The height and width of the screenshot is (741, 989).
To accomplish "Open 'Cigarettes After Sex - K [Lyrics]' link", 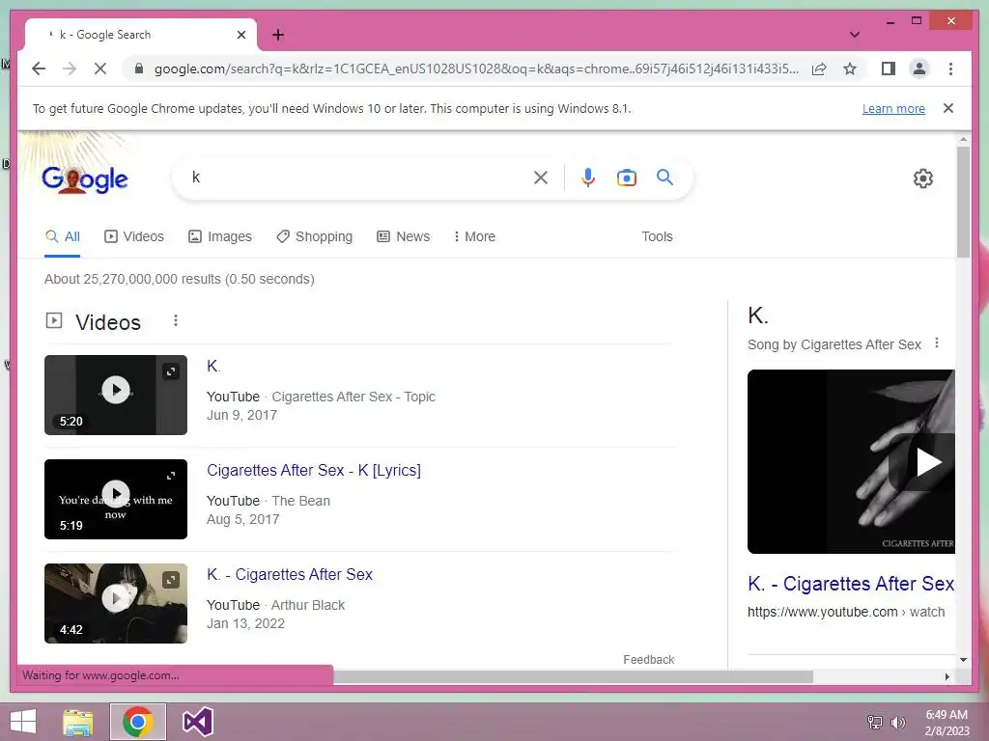I will pyautogui.click(x=314, y=471).
